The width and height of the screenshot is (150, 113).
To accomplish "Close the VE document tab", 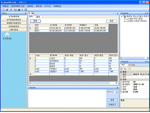I will pos(118,14).
